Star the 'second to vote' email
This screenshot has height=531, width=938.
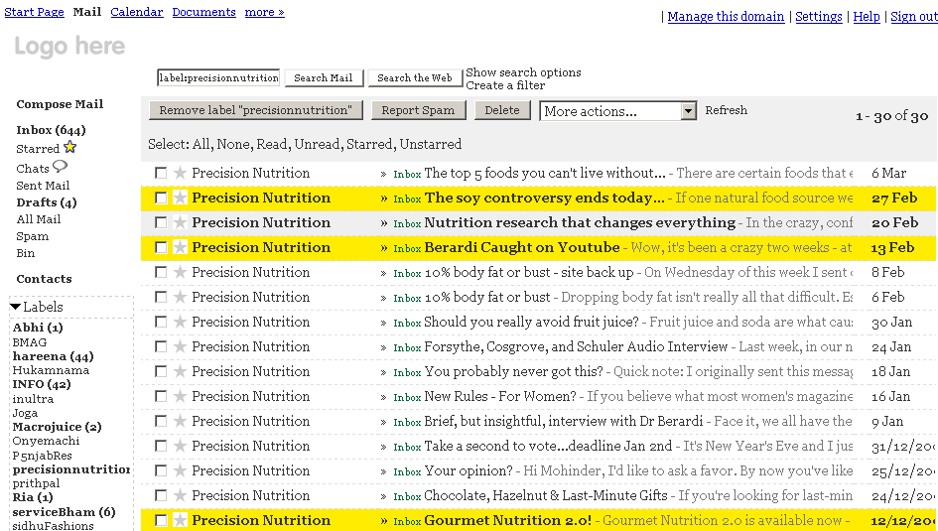180,446
